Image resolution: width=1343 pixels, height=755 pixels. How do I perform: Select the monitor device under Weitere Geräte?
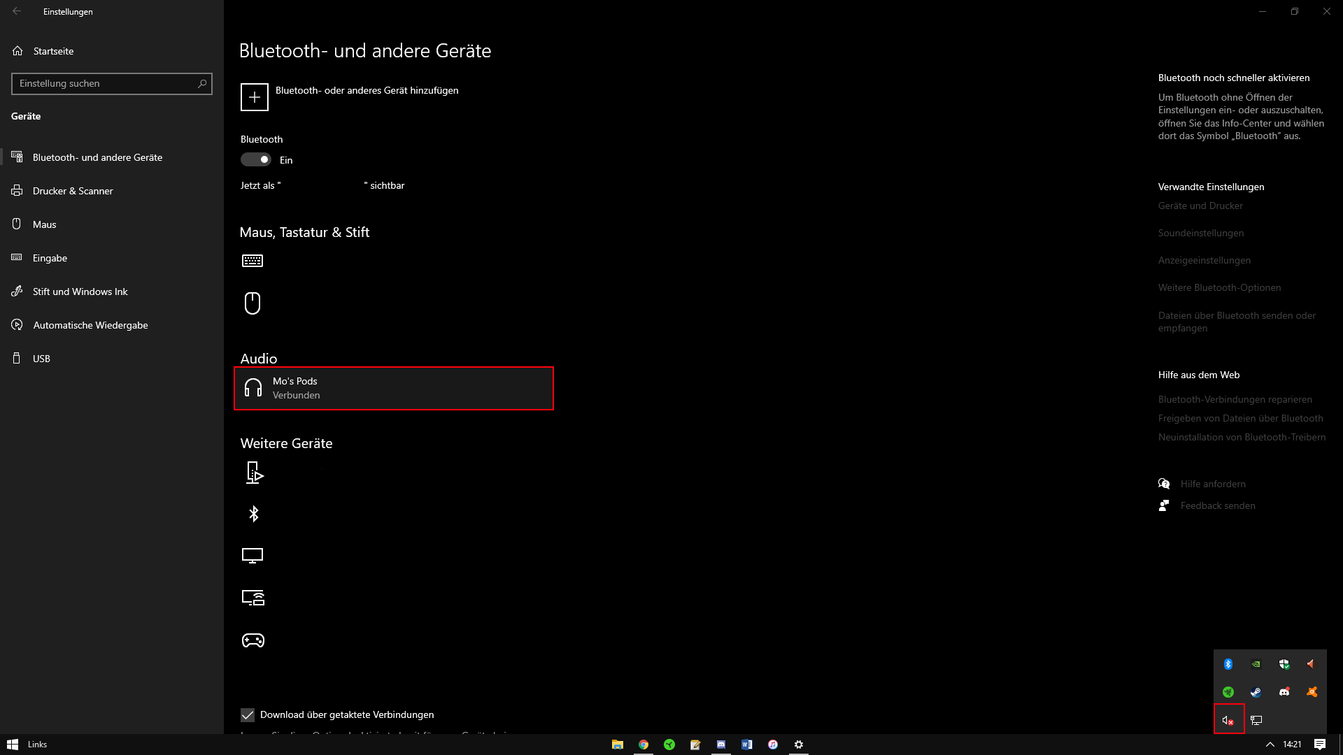tap(253, 556)
